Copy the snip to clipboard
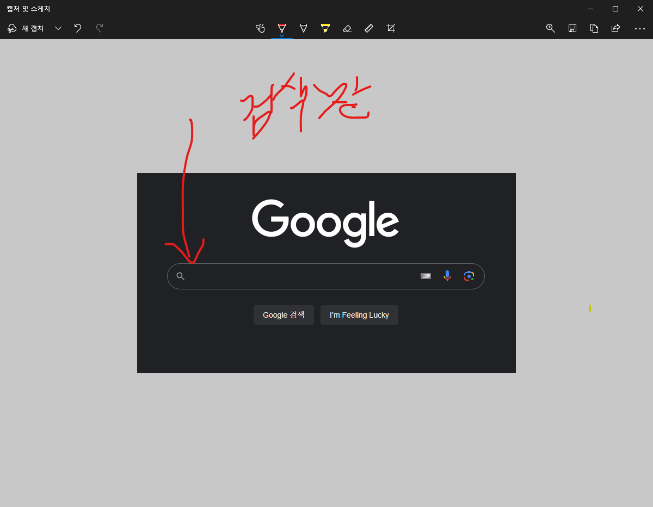Image resolution: width=653 pixels, height=507 pixels. [594, 28]
